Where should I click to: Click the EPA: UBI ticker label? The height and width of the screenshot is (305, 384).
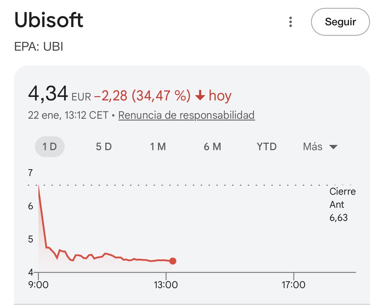click(x=39, y=47)
